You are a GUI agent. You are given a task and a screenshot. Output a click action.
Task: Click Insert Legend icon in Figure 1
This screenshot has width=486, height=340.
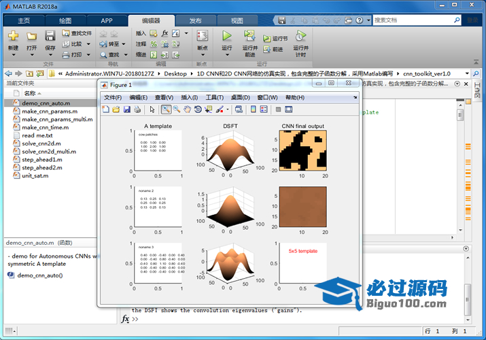pos(264,109)
